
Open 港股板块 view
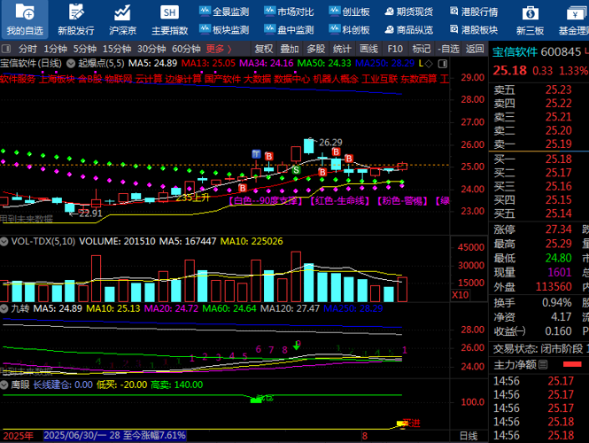coord(474,29)
